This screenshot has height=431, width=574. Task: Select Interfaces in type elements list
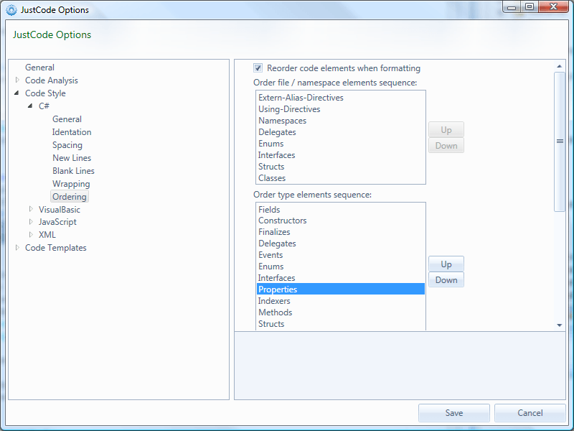[x=341, y=278]
